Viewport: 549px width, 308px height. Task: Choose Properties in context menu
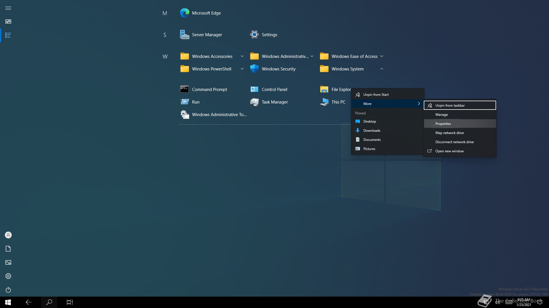[x=460, y=124]
